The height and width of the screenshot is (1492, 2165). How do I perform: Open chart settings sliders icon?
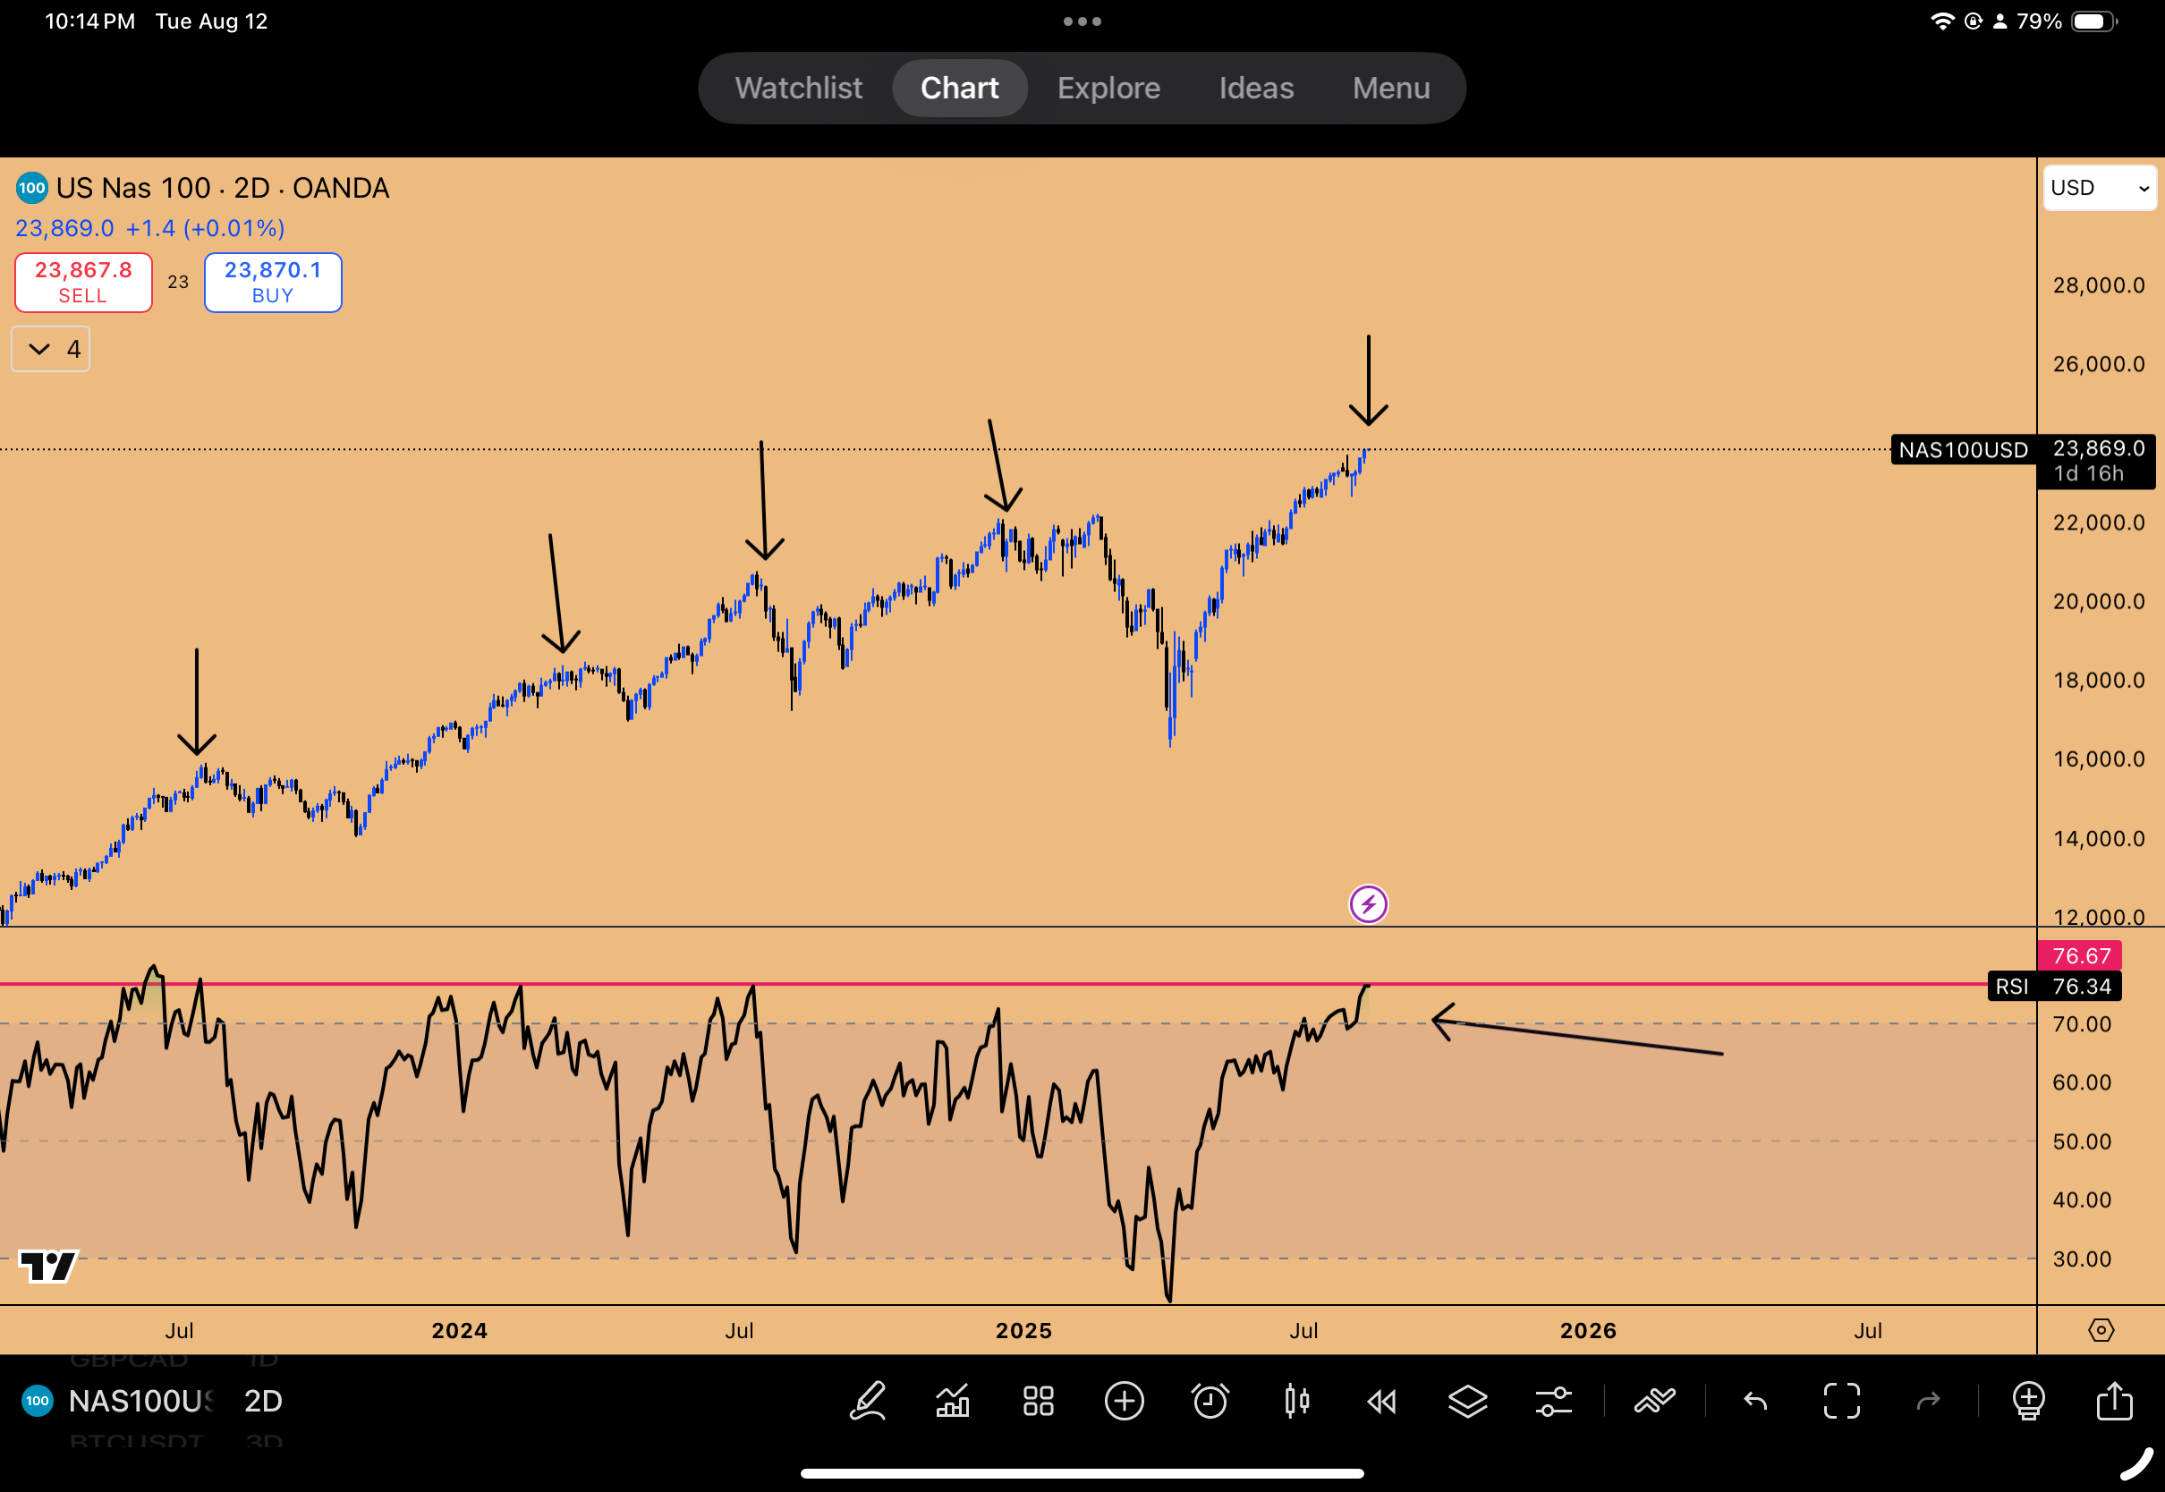point(1554,1402)
